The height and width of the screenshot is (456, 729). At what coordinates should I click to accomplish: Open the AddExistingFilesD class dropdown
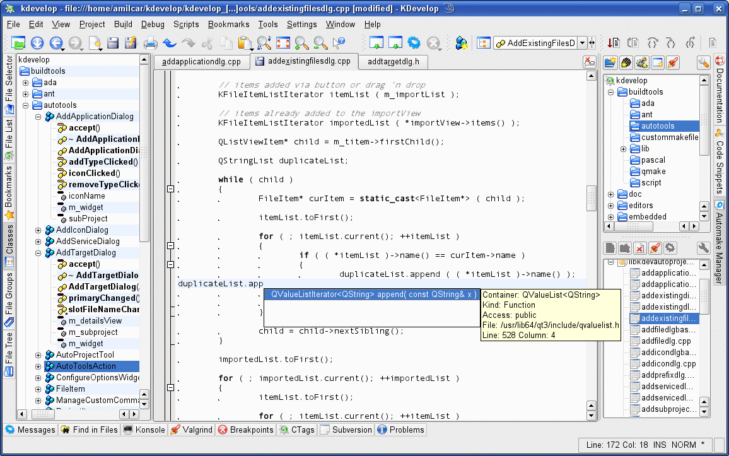[x=582, y=43]
